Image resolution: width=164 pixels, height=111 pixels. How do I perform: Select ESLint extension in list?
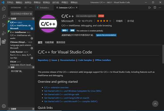point(21,63)
